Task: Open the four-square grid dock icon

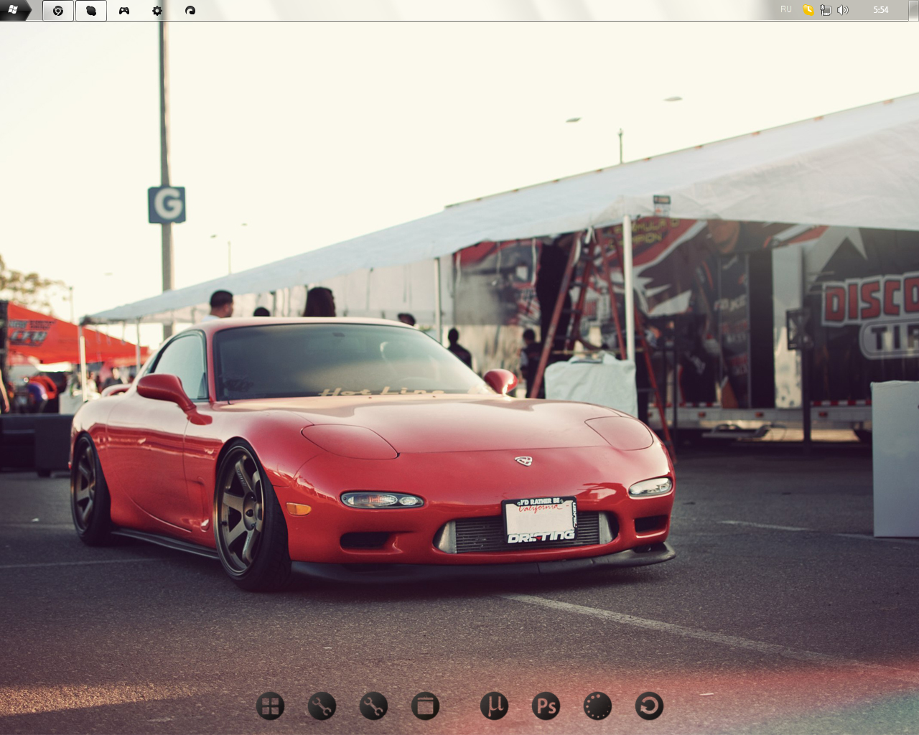Action: [x=270, y=706]
